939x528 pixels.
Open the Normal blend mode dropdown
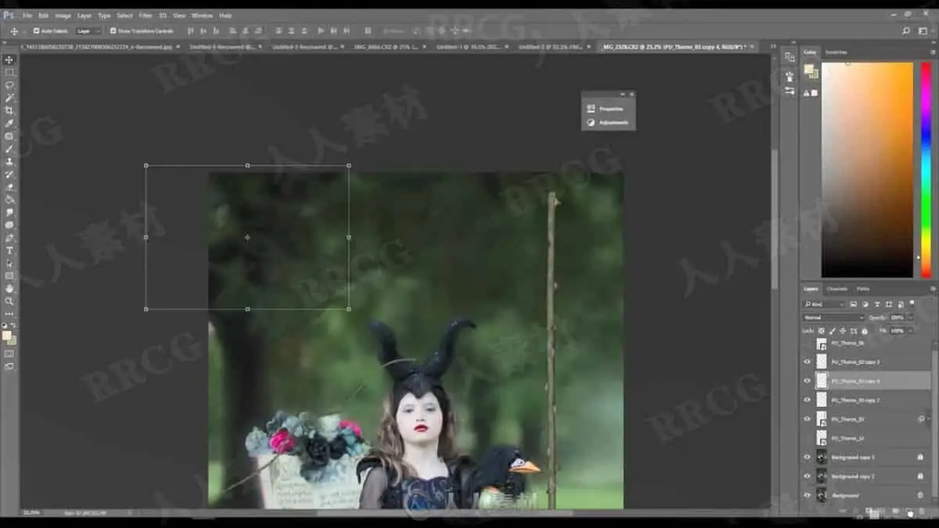(x=833, y=317)
